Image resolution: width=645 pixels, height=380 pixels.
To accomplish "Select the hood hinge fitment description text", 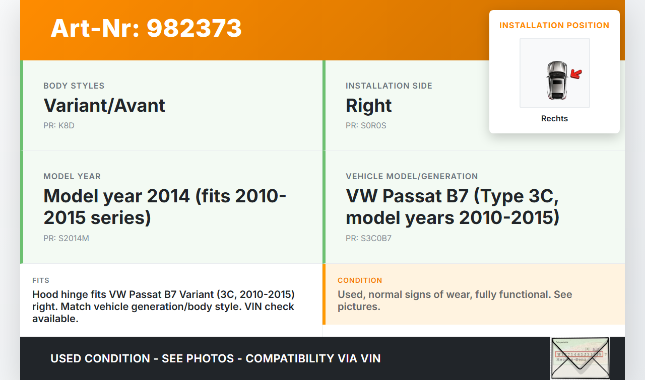I will (x=163, y=306).
